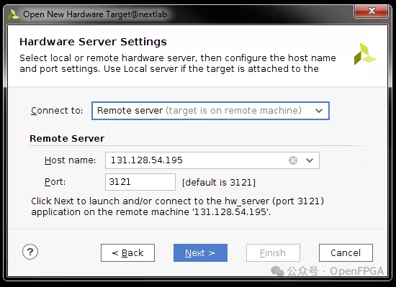This screenshot has height=287, width=396.
Task: Click the Host name label
Action: click(71, 160)
